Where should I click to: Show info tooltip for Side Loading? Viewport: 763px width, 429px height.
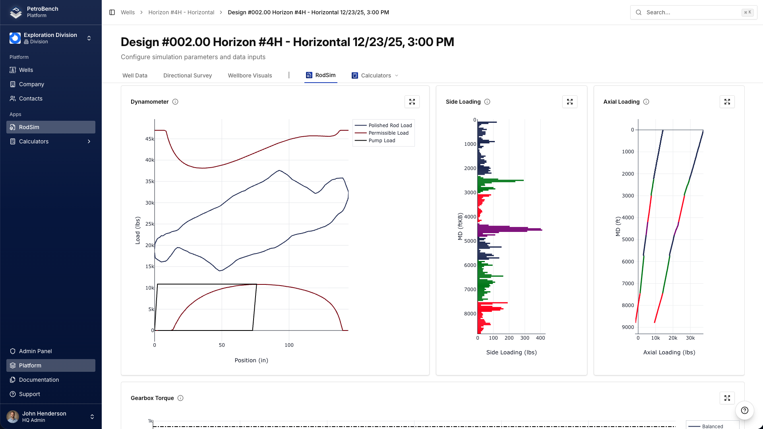[487, 102]
